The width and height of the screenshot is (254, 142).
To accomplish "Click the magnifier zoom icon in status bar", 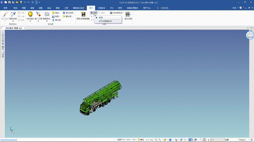I will [156, 140].
